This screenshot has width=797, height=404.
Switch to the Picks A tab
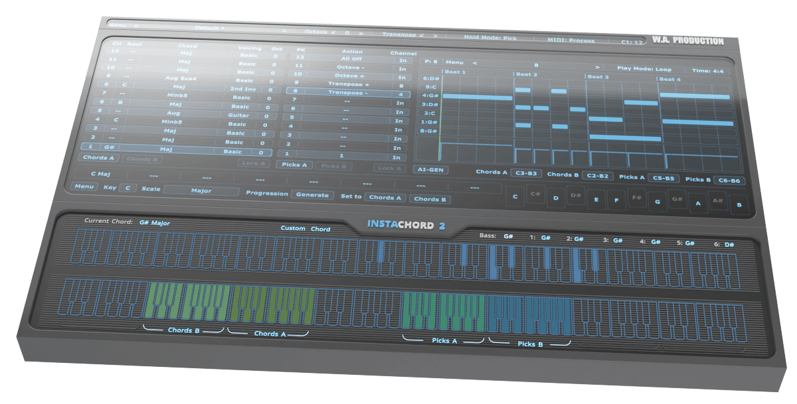point(294,165)
